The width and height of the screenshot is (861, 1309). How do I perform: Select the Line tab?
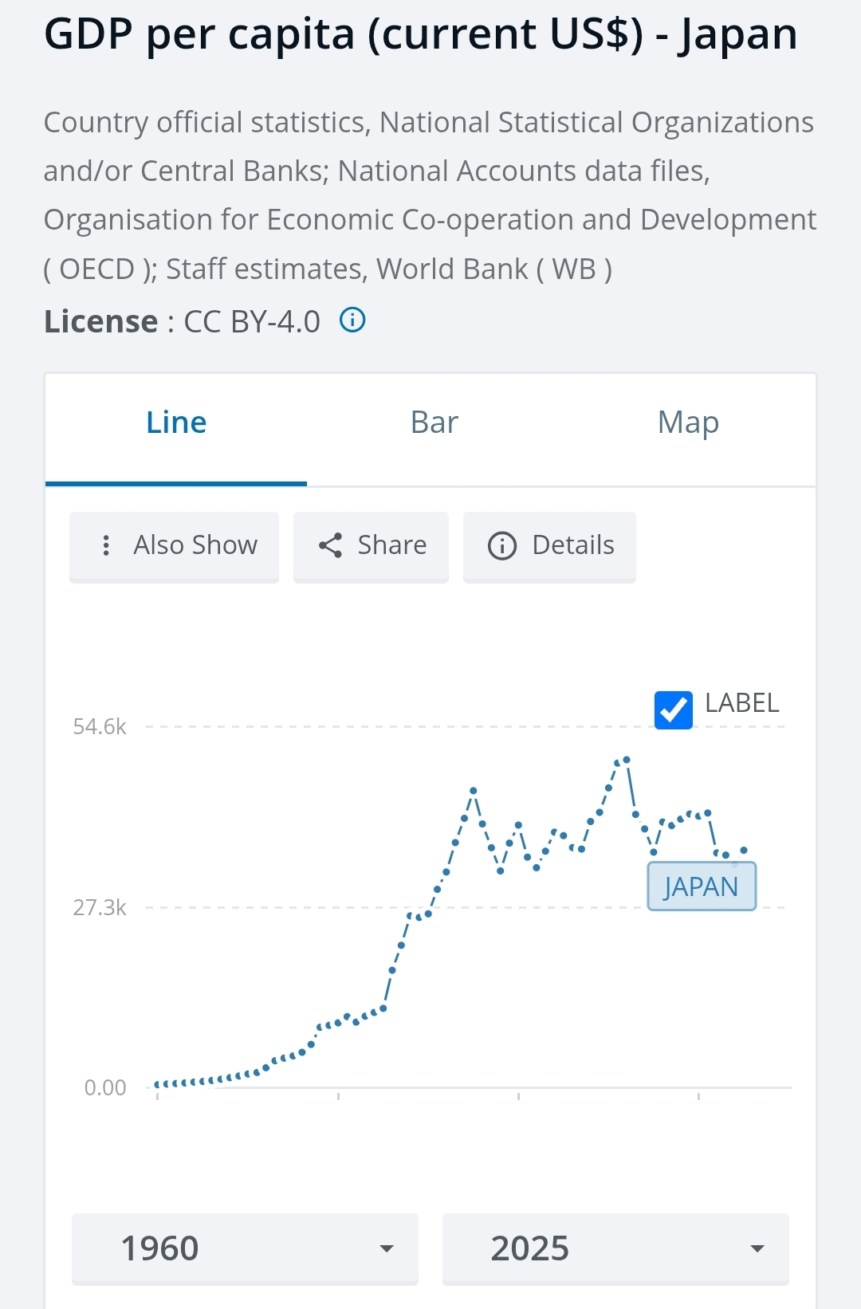(176, 423)
